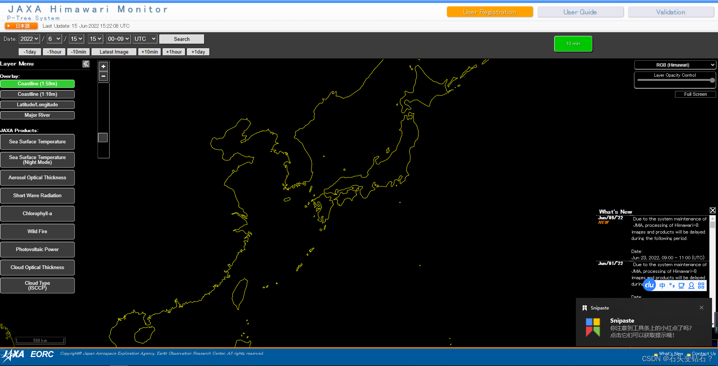This screenshot has height=366, width=718.
Task: Click the Snipaste logo in notification
Action: (x=593, y=327)
